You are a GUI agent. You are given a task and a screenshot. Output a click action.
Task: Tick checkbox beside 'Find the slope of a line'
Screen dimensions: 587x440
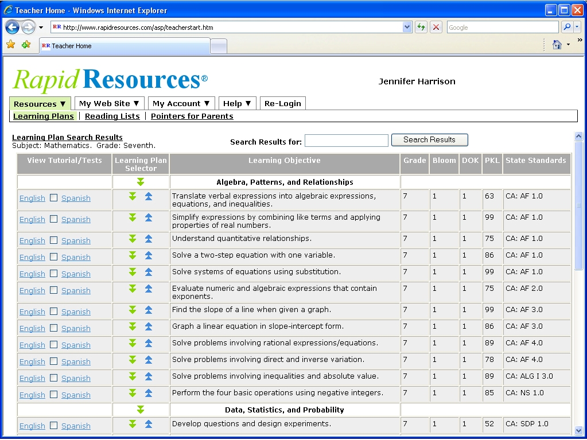[x=53, y=311]
